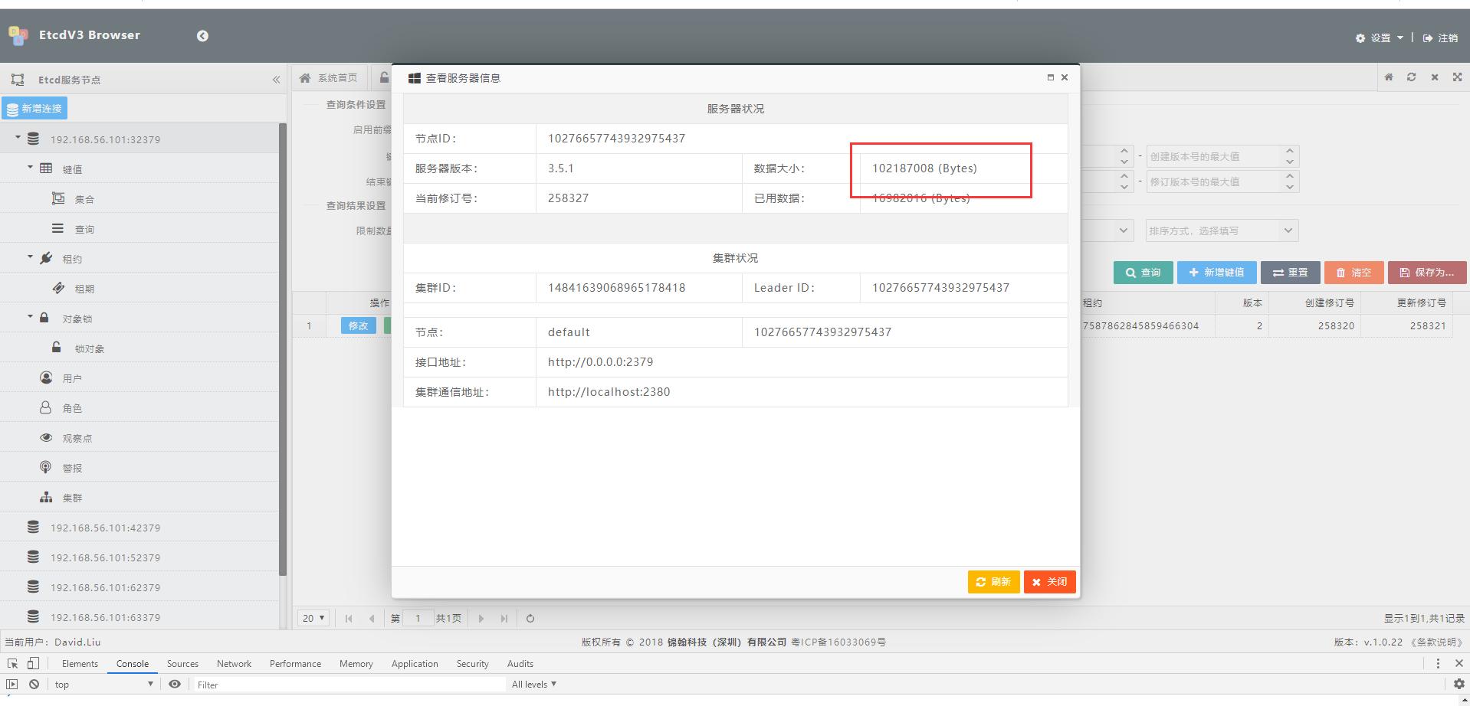This screenshot has height=706, width=1470.
Task: Click the home icon in tab toolbar
Action: point(1389,77)
